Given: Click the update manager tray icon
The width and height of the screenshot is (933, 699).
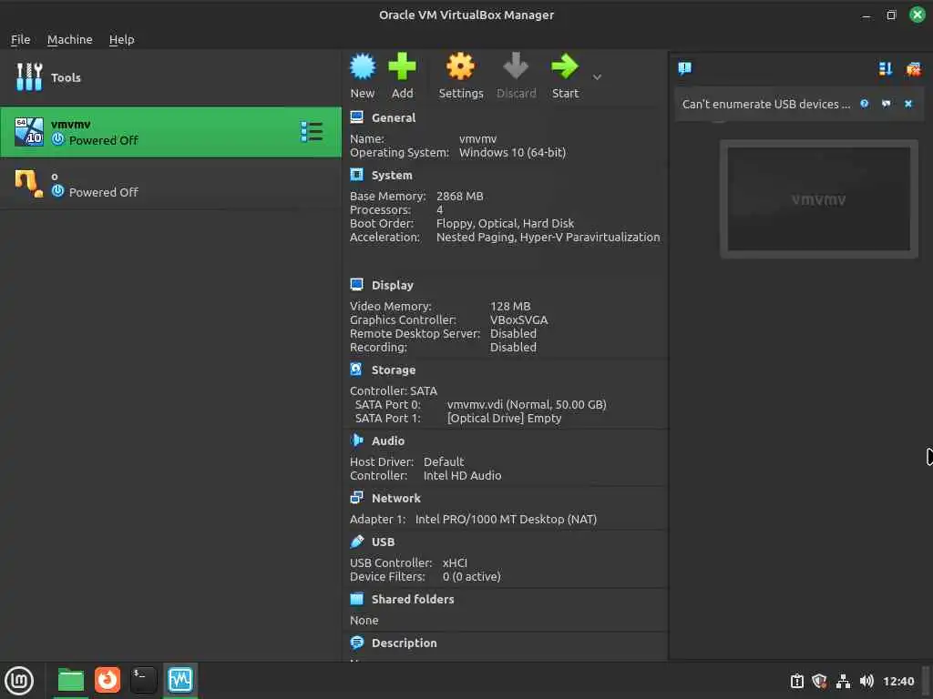Looking at the screenshot, I should pos(796,681).
